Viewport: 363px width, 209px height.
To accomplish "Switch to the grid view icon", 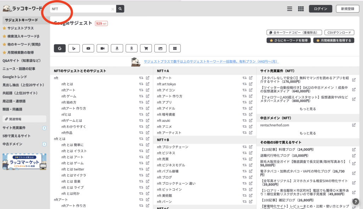I will 301,9.
